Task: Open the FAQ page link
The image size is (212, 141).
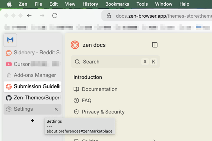Action: point(82,100)
